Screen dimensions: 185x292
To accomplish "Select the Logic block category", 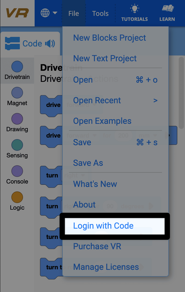I will 17,201.
